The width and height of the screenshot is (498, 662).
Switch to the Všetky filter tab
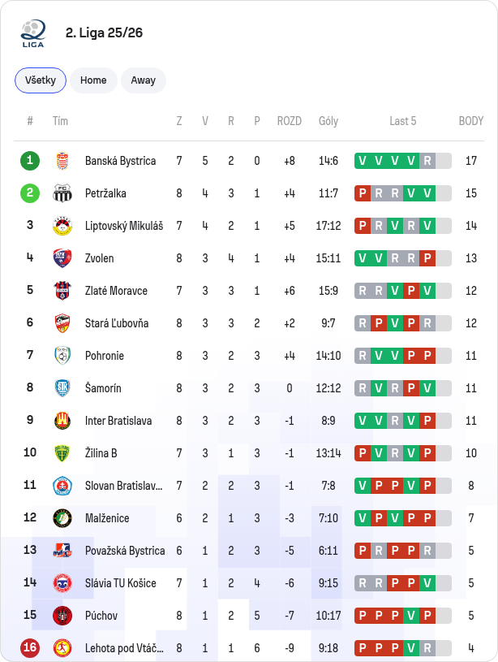[x=41, y=80]
